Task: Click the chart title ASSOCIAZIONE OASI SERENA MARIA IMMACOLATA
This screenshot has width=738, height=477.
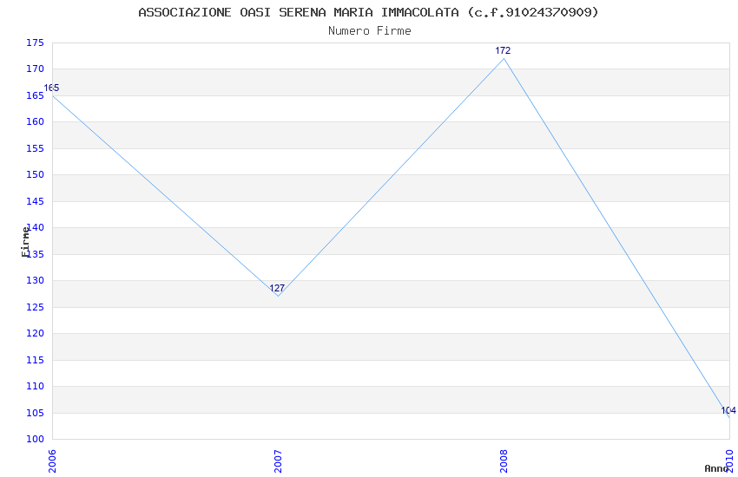Action: 299,12
